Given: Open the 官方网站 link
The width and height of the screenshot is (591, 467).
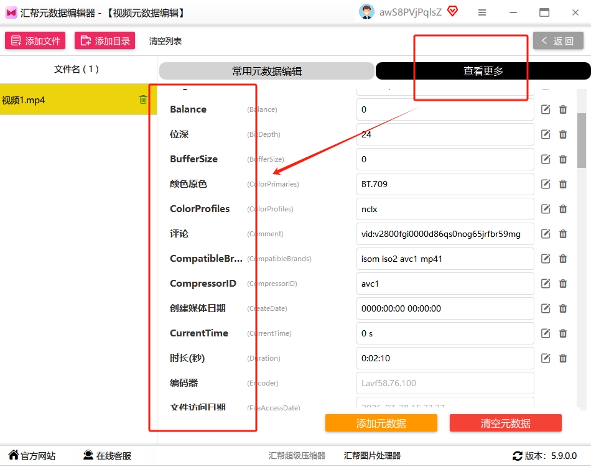Looking at the screenshot, I should [32, 456].
